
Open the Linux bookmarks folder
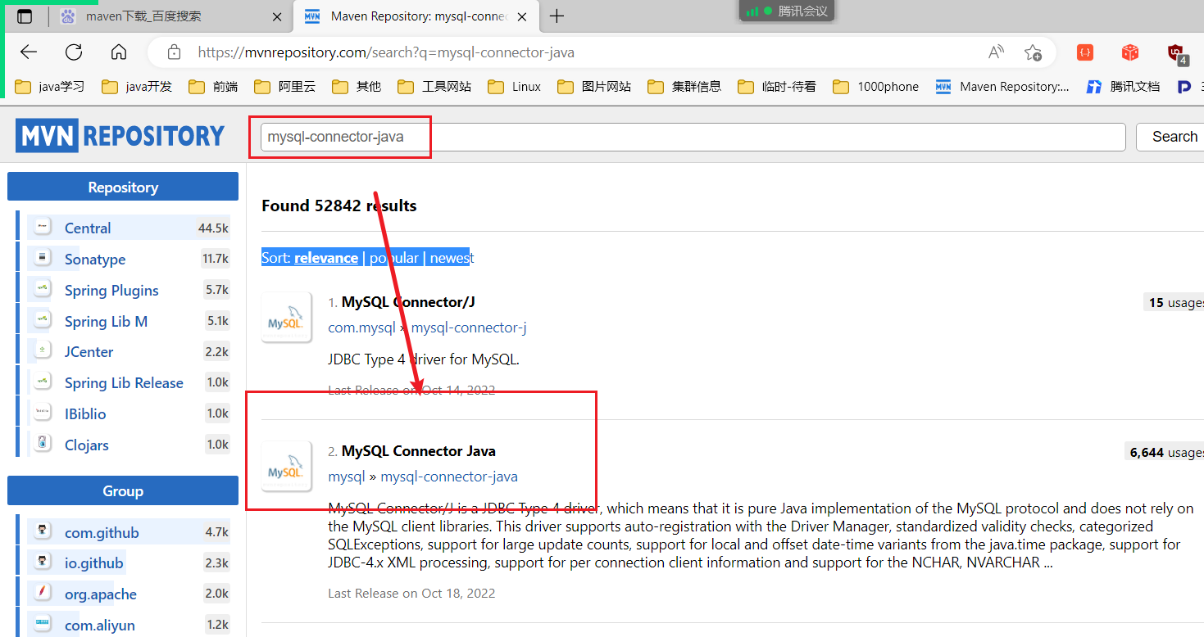click(514, 86)
